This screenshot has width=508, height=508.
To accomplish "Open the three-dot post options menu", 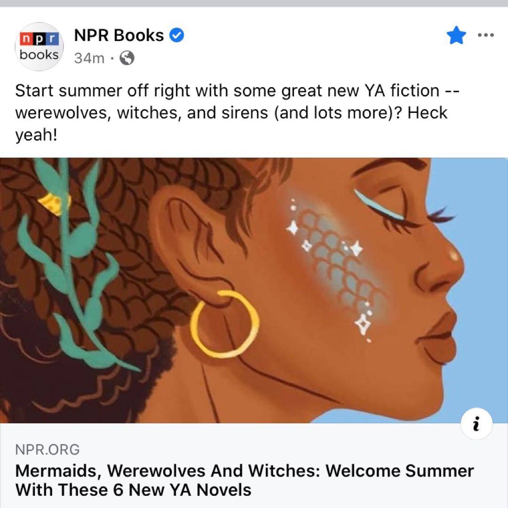I will (x=486, y=35).
